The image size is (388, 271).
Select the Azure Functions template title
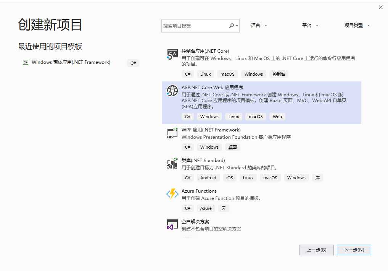point(199,191)
